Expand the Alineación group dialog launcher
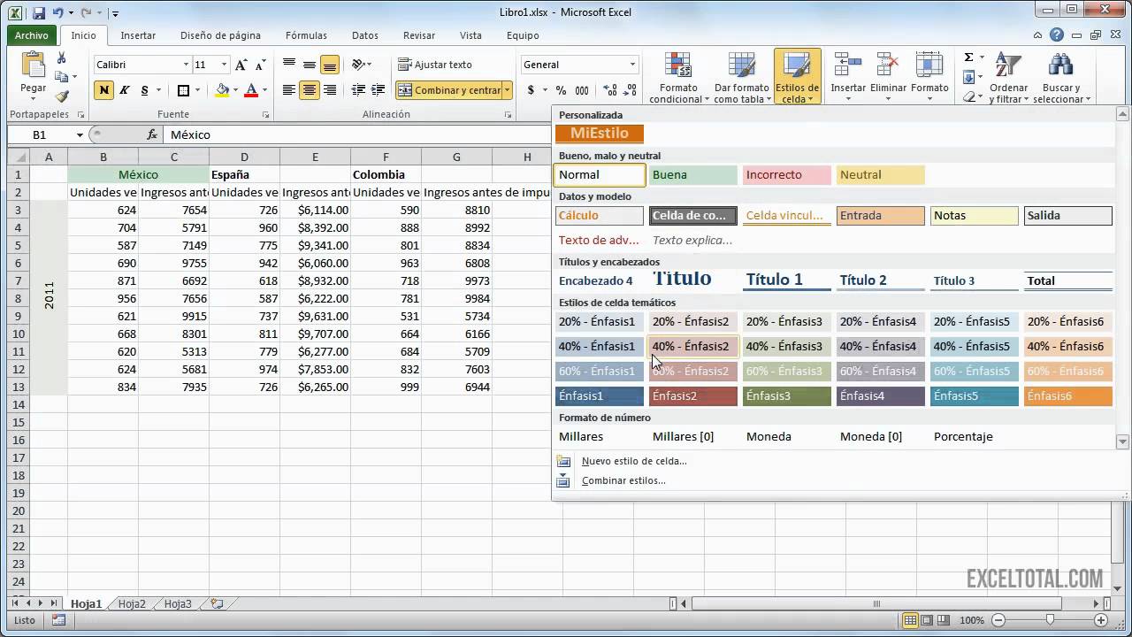The height and width of the screenshot is (637, 1132). [508, 115]
